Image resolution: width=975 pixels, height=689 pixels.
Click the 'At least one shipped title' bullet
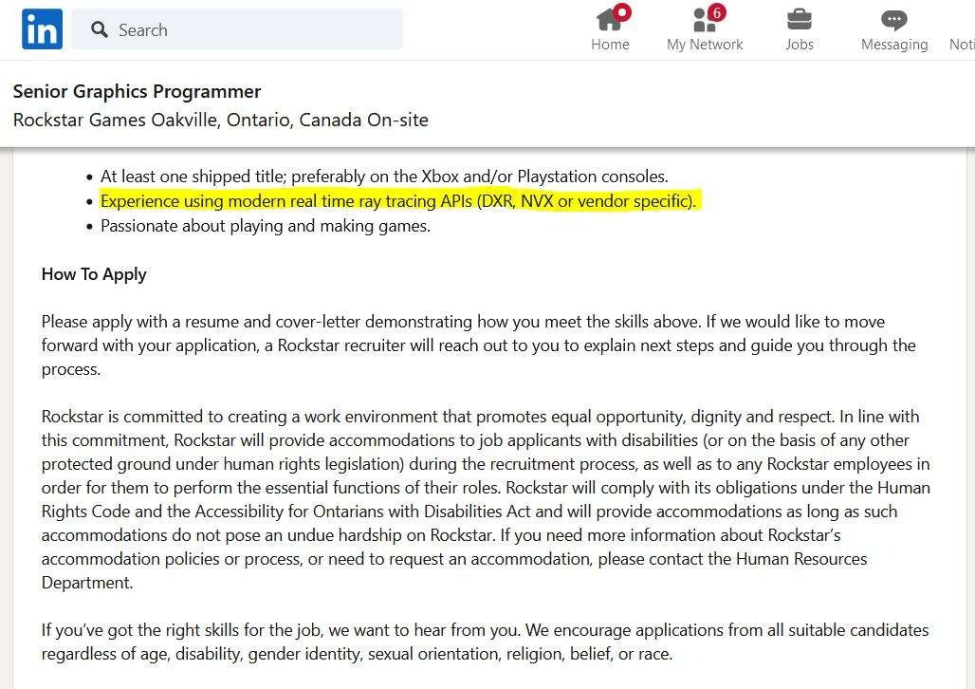click(384, 177)
